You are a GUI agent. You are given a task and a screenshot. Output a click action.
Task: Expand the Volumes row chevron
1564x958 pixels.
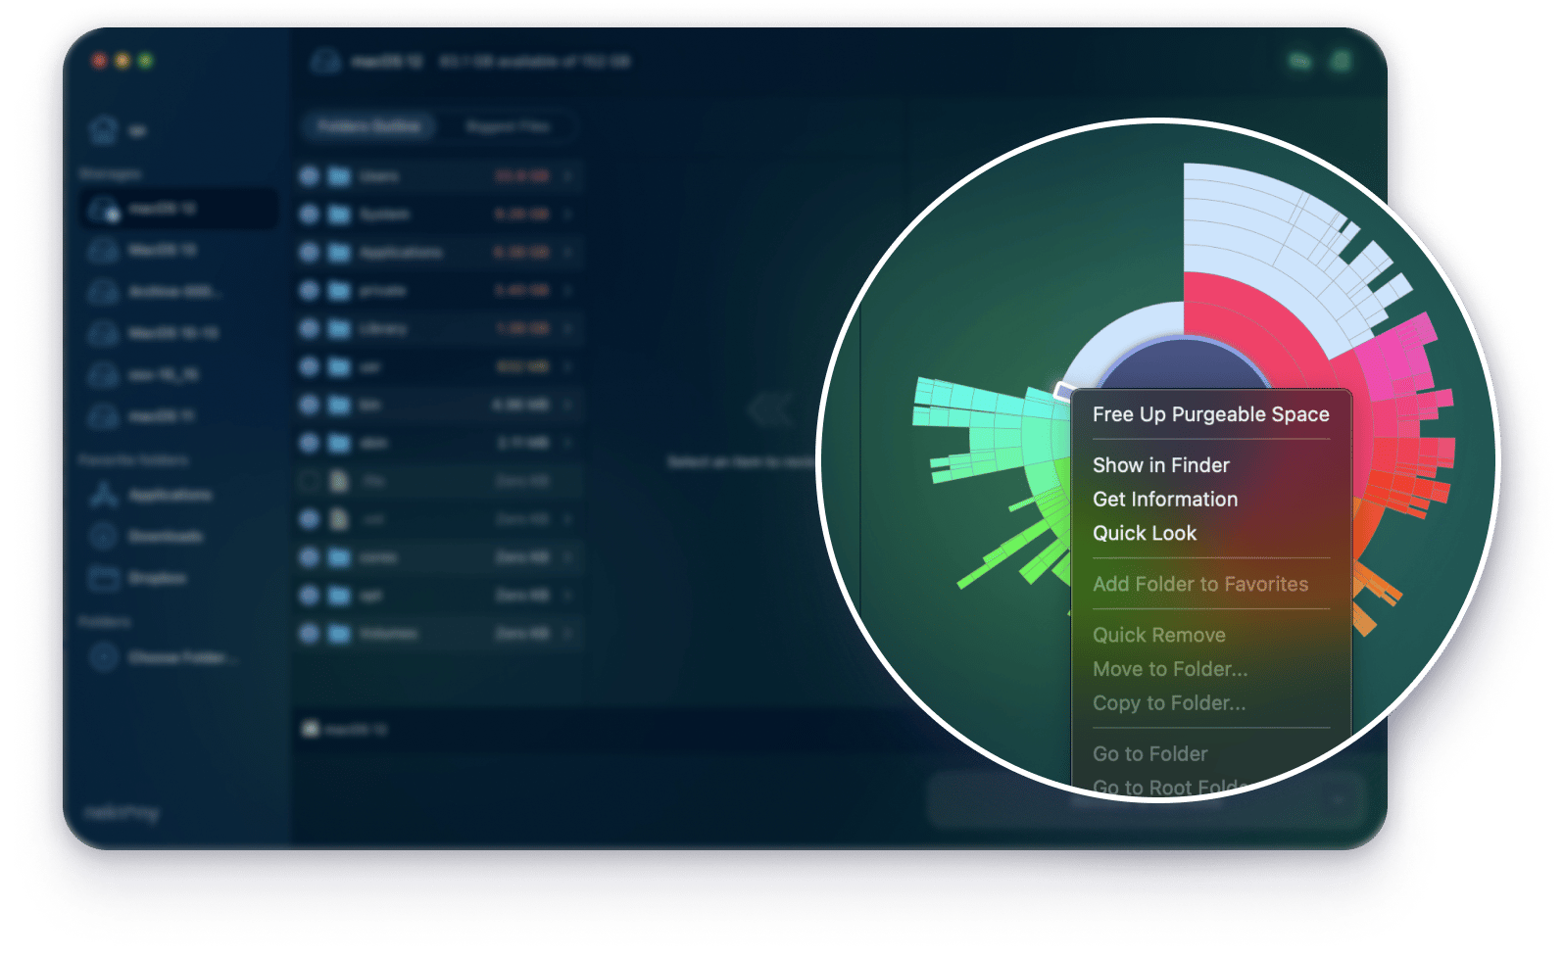567,634
